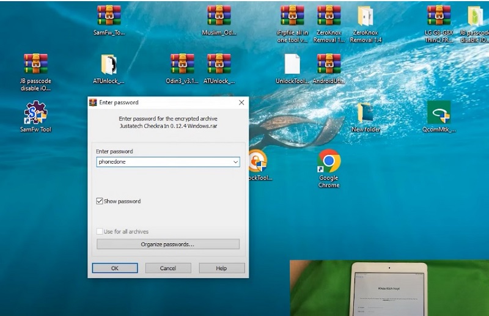
Task: Select the Odin3_v3.1 archive icon
Action: [x=182, y=65]
